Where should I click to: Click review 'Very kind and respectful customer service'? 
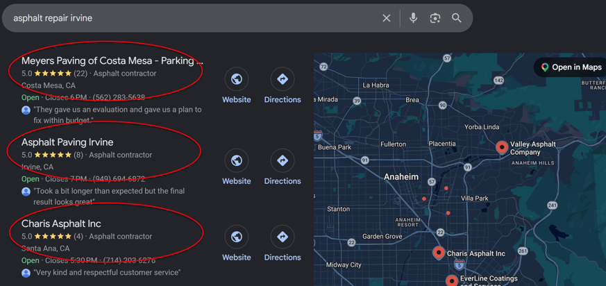click(x=107, y=273)
